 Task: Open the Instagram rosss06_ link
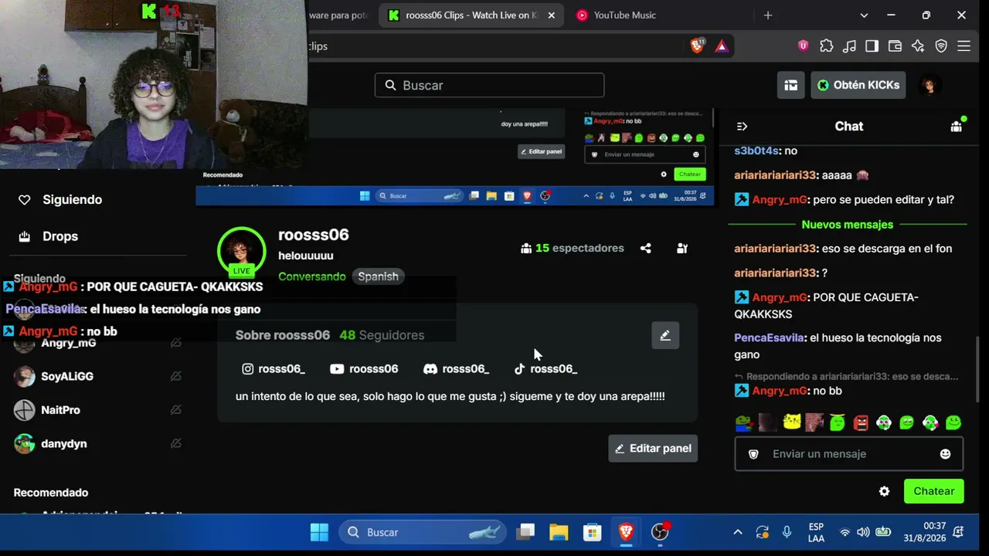click(x=274, y=369)
